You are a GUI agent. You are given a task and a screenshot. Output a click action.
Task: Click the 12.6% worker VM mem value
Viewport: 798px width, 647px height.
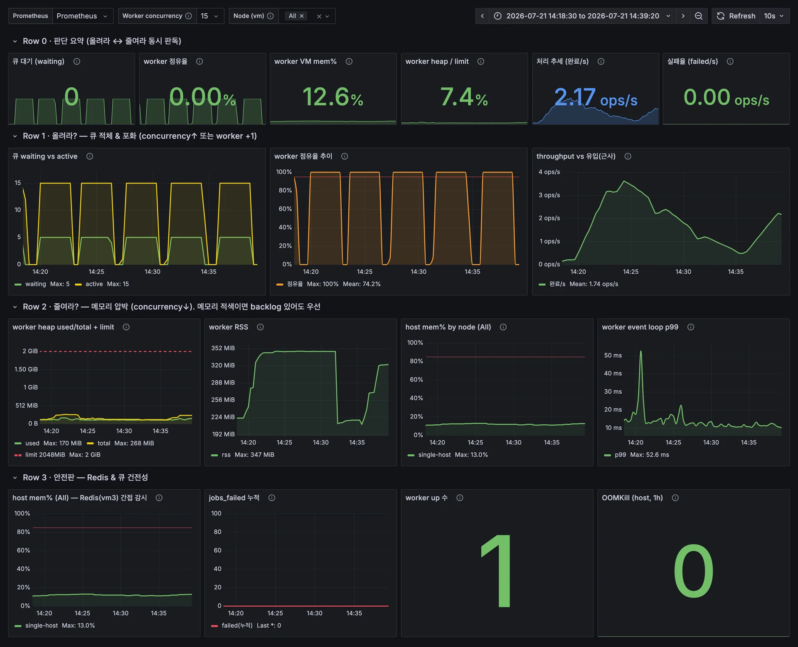pyautogui.click(x=333, y=97)
